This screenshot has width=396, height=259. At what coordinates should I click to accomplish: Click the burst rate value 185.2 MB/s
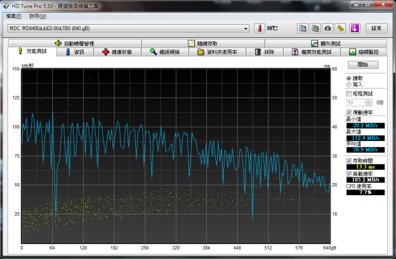click(x=365, y=180)
